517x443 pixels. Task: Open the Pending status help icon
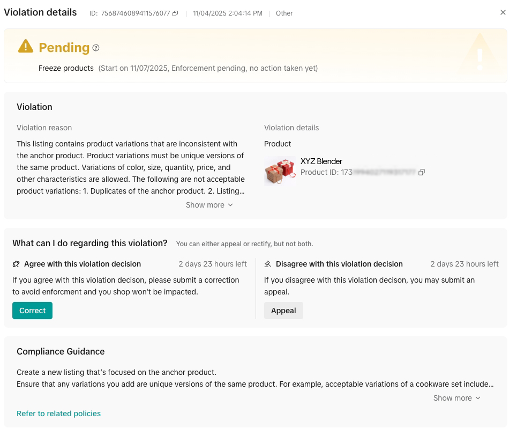(96, 48)
